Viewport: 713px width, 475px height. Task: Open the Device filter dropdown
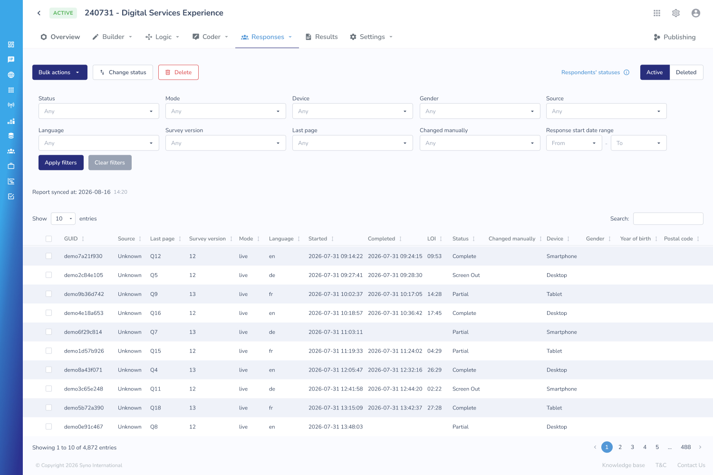[352, 111]
